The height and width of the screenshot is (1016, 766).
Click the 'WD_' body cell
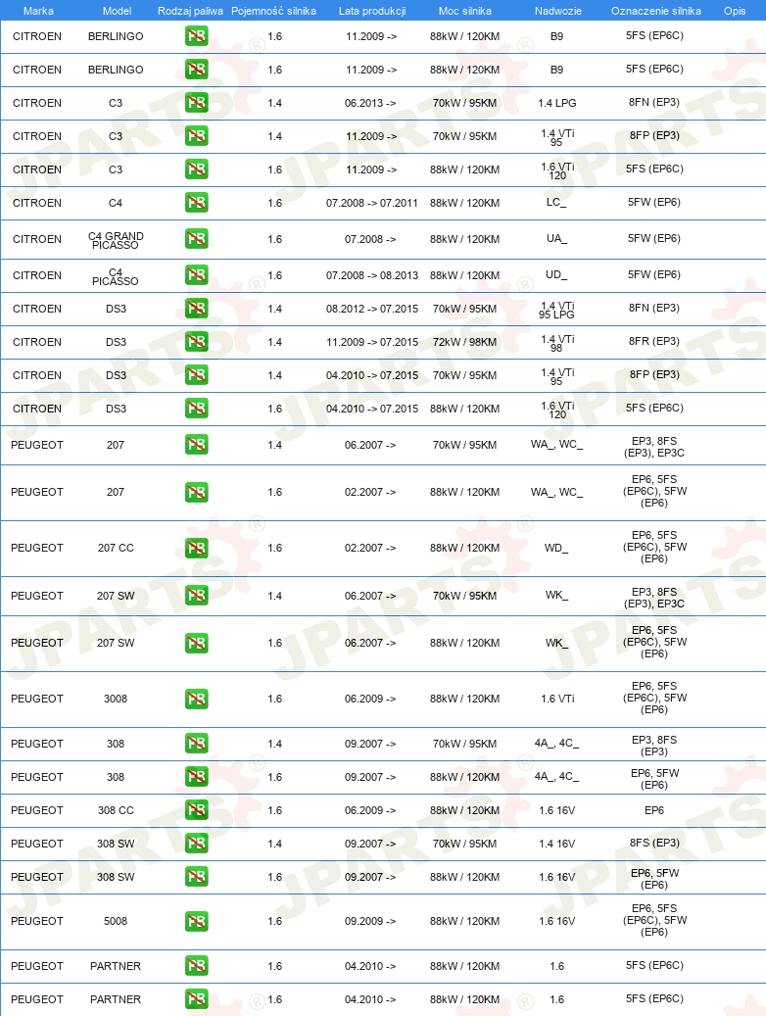click(556, 549)
